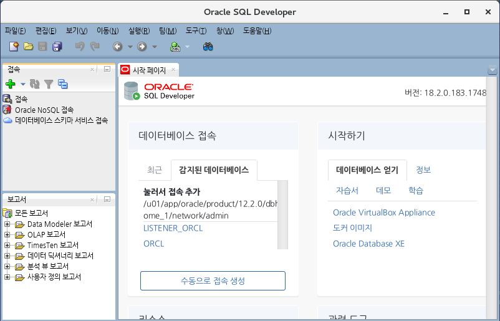
Task: Open the tab list dropdown at right edge
Action: [x=493, y=69]
